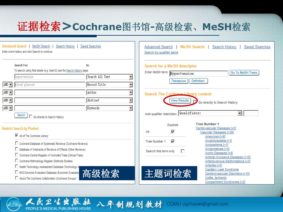Image resolution: width=283 pixels, height=212 pixels.
Task: Switch to Advanced Search in right panel
Action: (x=158, y=47)
